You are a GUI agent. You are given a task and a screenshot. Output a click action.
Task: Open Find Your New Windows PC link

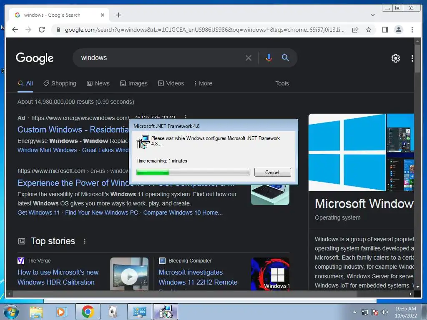(102, 212)
